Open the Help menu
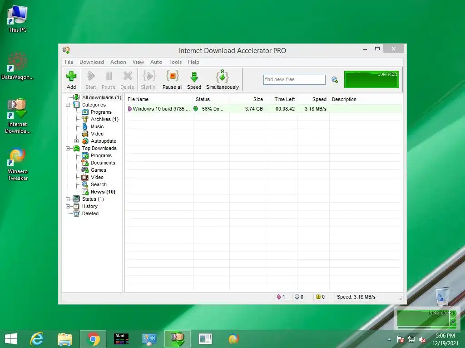This screenshot has height=348, width=465. point(193,62)
